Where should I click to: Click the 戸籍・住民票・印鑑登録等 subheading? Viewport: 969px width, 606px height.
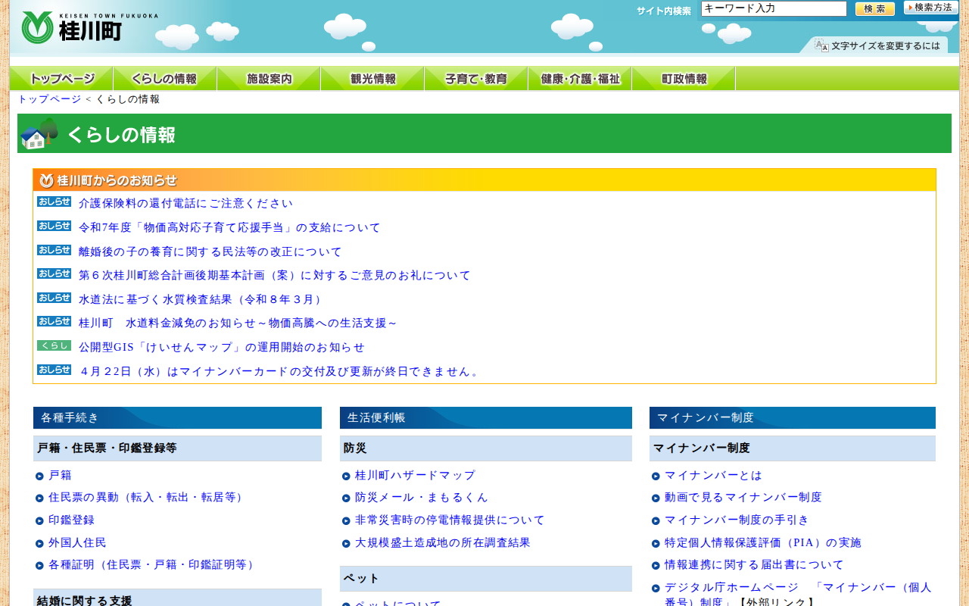(177, 448)
